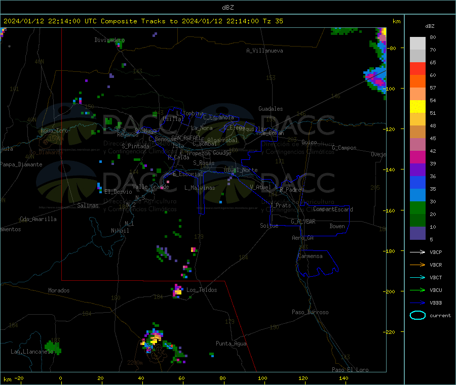Click the Paso_Barroso label

click(310, 312)
